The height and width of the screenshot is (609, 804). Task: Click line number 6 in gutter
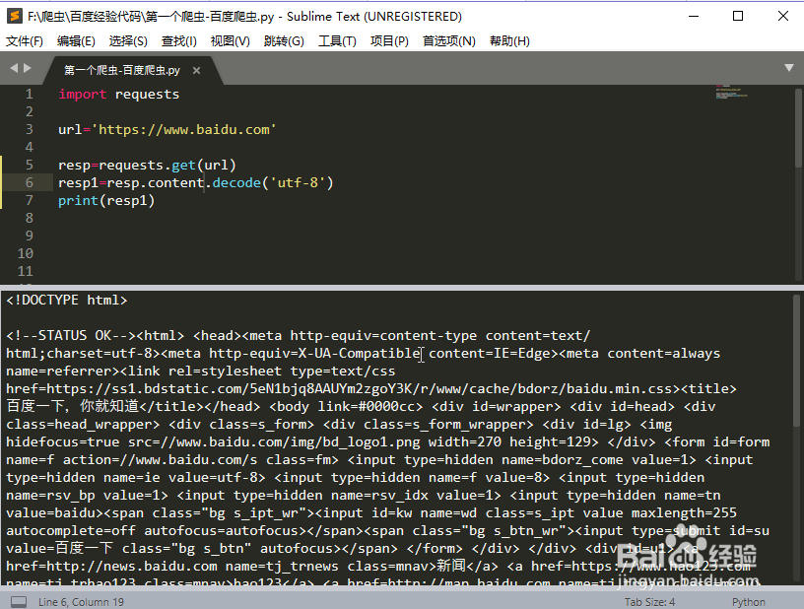[x=30, y=183]
